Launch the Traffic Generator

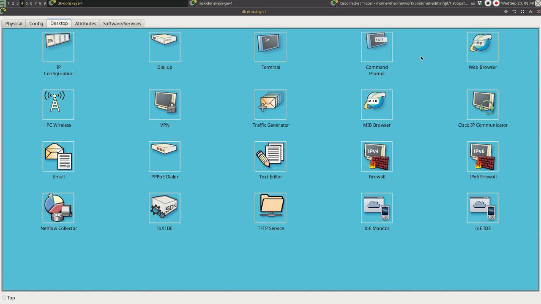pos(270,105)
